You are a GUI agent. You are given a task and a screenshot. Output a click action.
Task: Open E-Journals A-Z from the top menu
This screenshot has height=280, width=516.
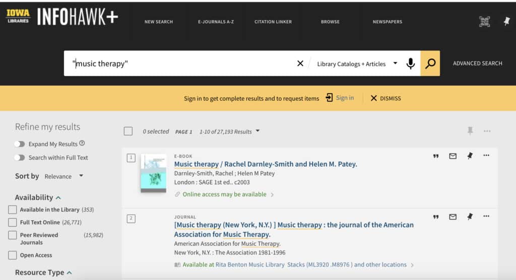[x=216, y=22]
